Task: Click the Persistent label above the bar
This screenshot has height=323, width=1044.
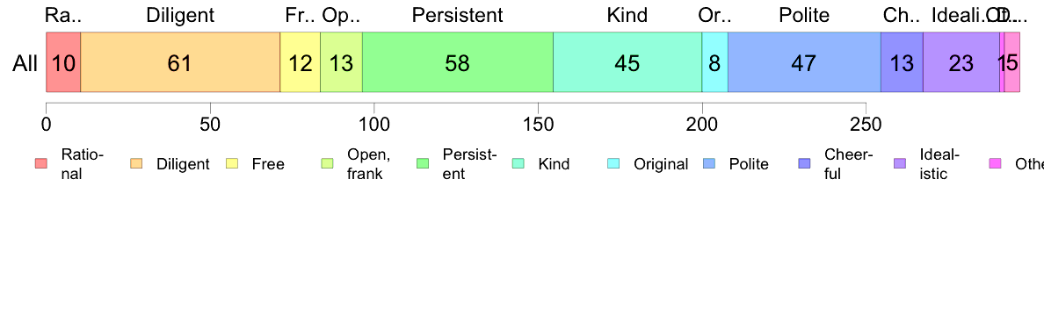Action: (x=458, y=15)
